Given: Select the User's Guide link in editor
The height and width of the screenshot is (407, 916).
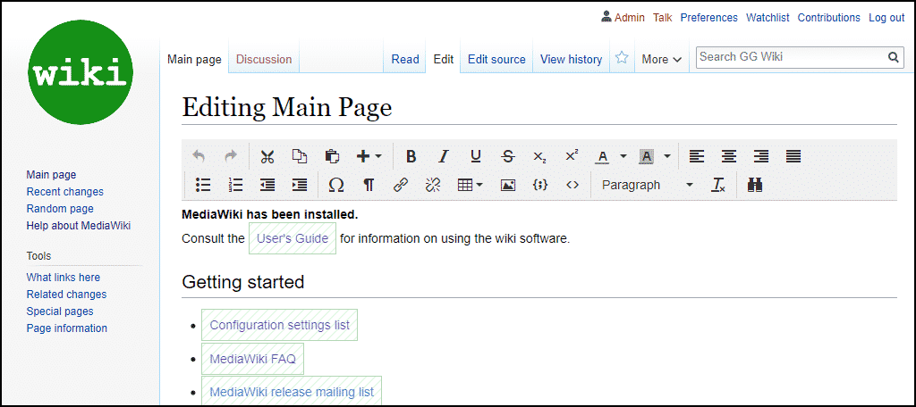Looking at the screenshot, I should [x=293, y=238].
